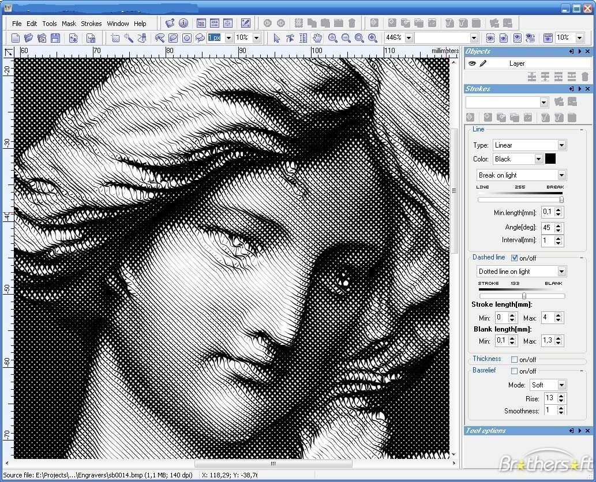
Task: Open the Strokes panel preset dropdown
Action: tap(544, 102)
